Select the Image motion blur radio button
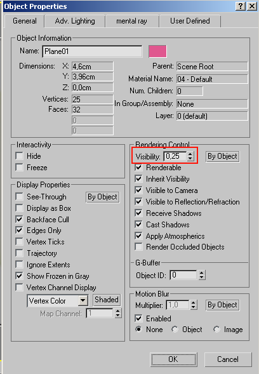 [216, 330]
